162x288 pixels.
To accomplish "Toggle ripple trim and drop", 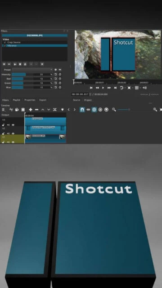I will click(x=94, y=110).
